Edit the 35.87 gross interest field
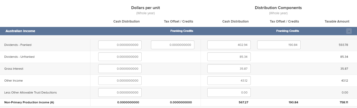The height and width of the screenshot is (108, 357). (x=229, y=69)
